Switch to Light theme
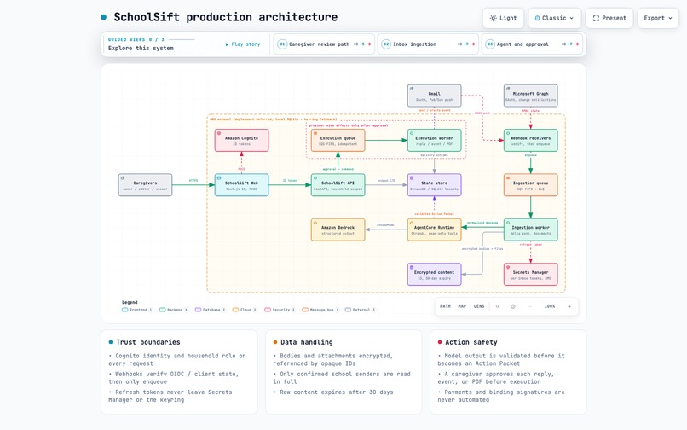The width and height of the screenshot is (687, 430). click(x=503, y=18)
